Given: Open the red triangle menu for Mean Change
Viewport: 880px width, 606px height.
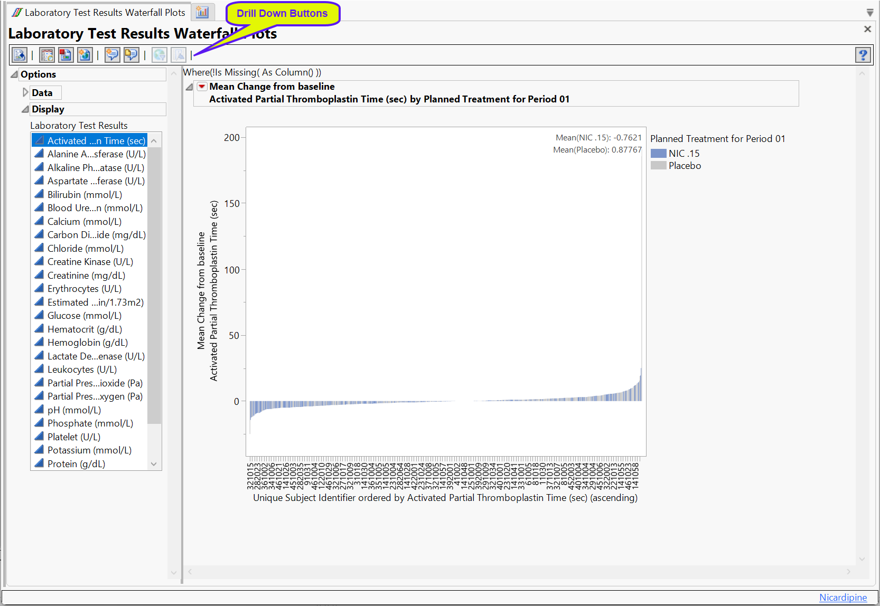Looking at the screenshot, I should pyautogui.click(x=202, y=86).
